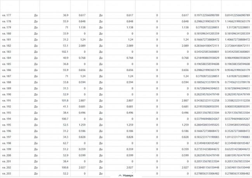Select the row label кв. 196
The height and width of the screenshot is (178, 252).
pyautogui.click(x=7, y=131)
